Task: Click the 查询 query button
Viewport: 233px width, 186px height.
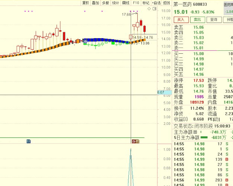Action: (x=214, y=20)
